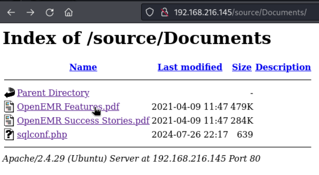Click the browser forward arrow
Image resolution: width=319 pixels, height=175 pixels.
tap(30, 13)
